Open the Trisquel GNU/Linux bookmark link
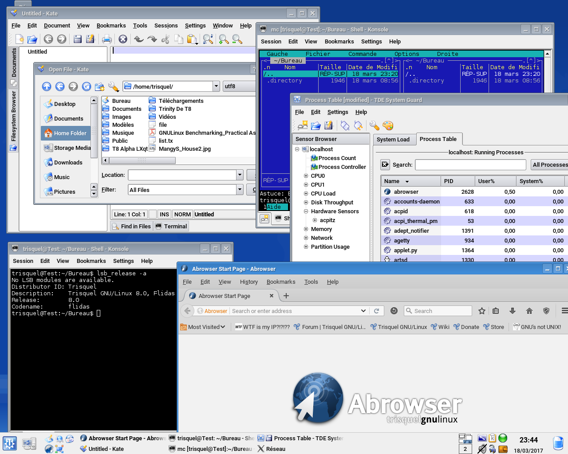Image resolution: width=568 pixels, height=454 pixels. (x=398, y=327)
